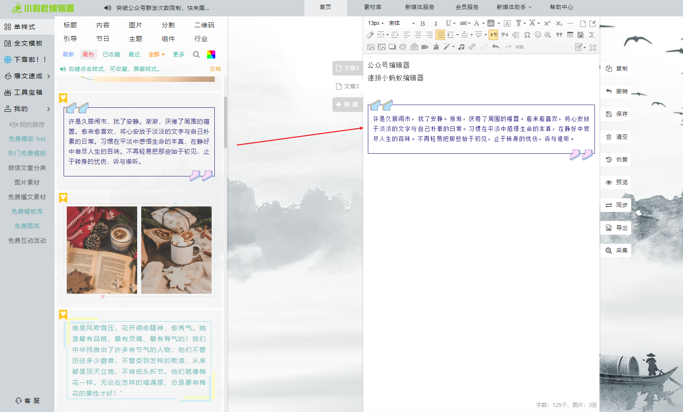Toggle italic formatting in editor toolbar
The height and width of the screenshot is (412, 683).
coord(436,23)
